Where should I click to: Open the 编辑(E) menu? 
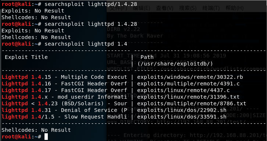pyautogui.click(x=141, y=8)
